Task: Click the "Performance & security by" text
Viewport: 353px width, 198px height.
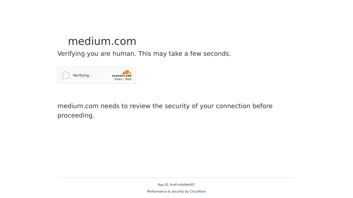Action: (x=168, y=191)
